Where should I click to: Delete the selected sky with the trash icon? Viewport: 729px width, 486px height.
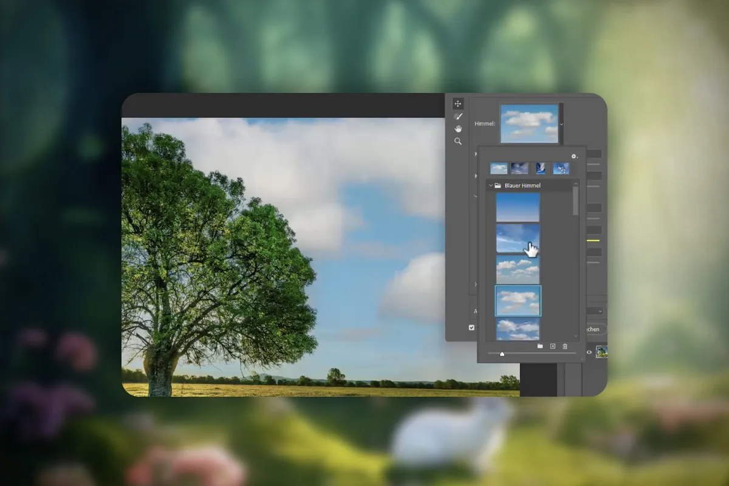coord(564,346)
